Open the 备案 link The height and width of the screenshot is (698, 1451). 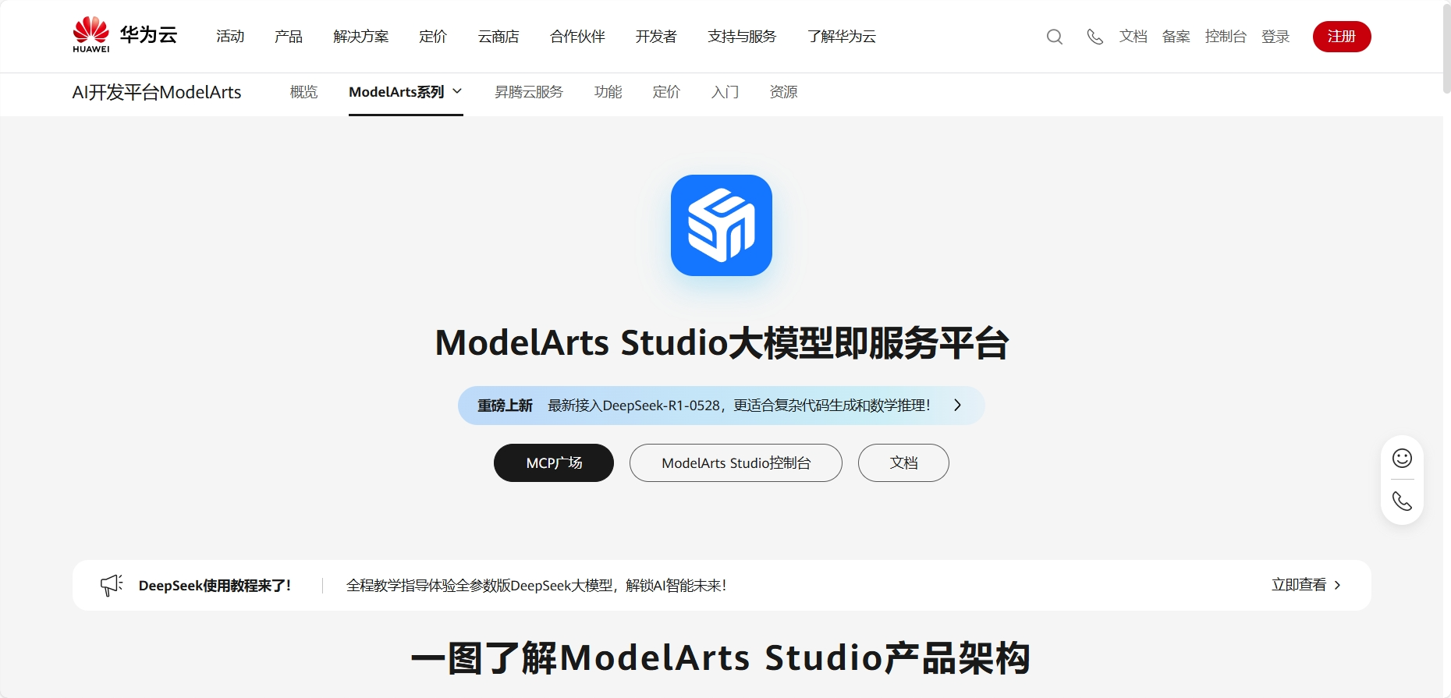(1176, 37)
